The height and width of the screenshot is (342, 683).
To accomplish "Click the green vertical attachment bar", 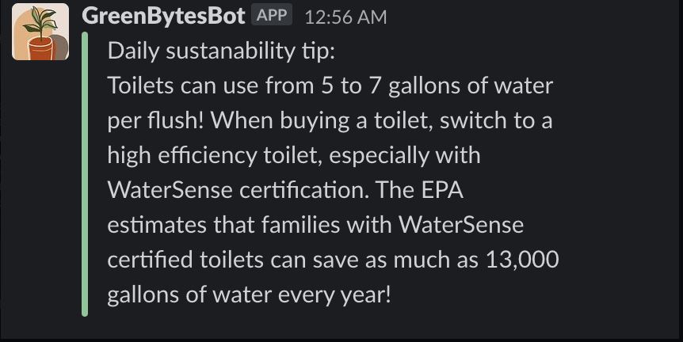I will click(85, 174).
